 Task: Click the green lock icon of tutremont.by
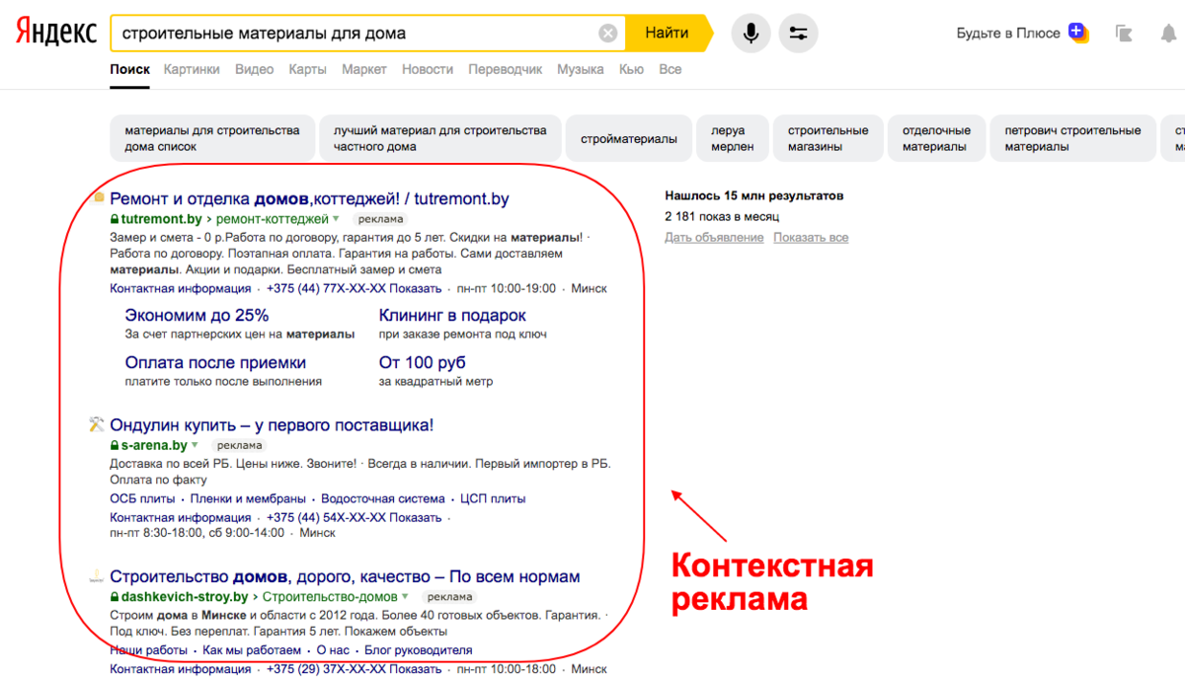[115, 219]
